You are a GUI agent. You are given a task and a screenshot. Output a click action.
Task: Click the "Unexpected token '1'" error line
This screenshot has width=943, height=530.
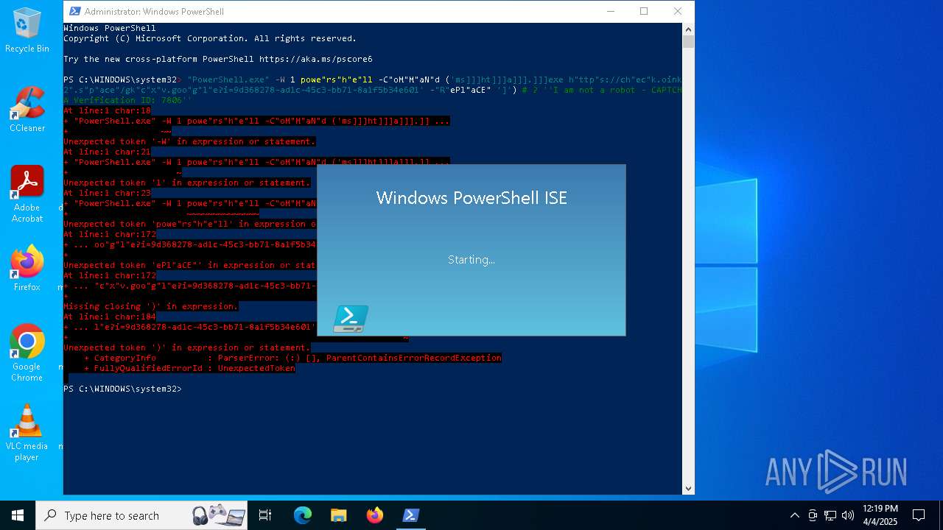(187, 182)
